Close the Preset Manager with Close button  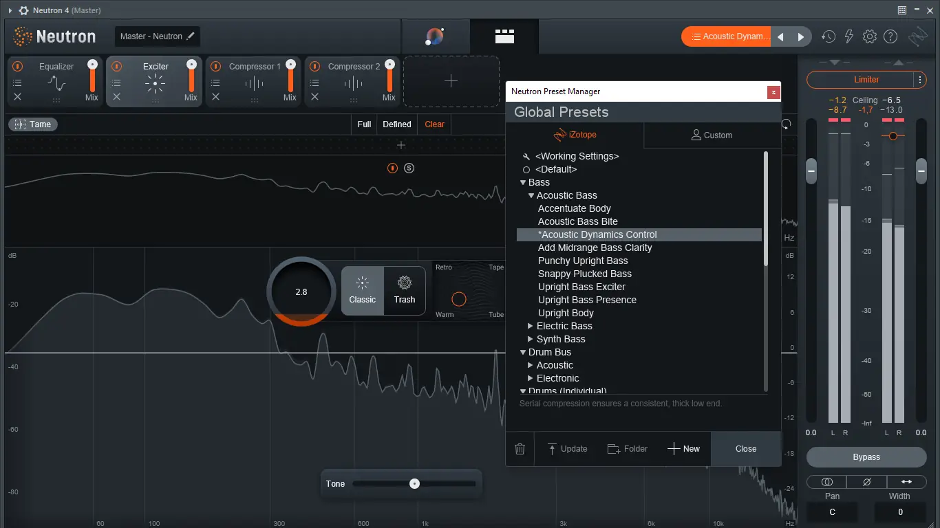coord(746,449)
